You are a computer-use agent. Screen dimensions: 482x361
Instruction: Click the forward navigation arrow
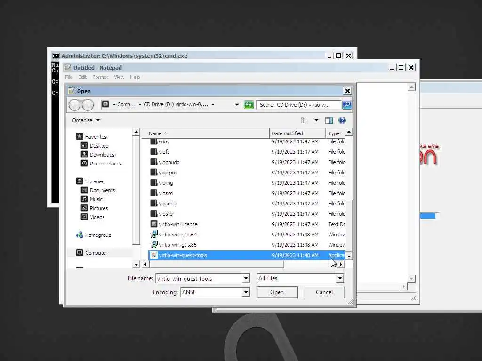(88, 105)
